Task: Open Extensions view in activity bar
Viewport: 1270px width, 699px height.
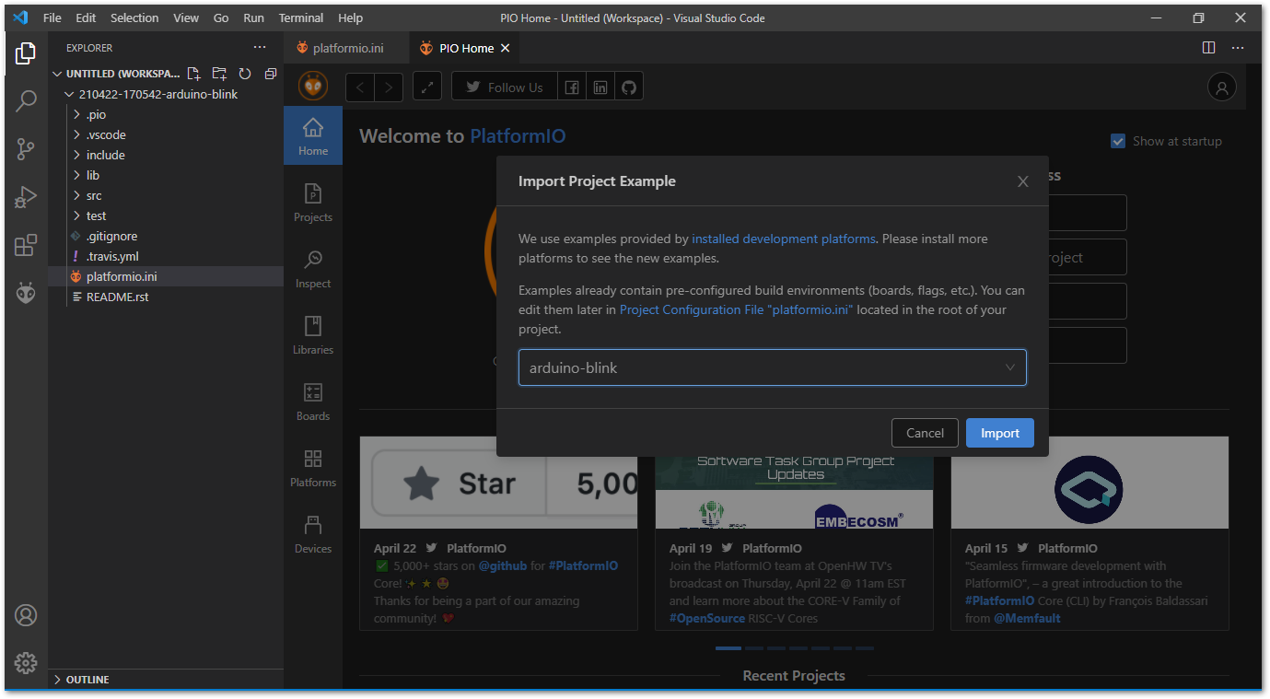Action: 26,245
